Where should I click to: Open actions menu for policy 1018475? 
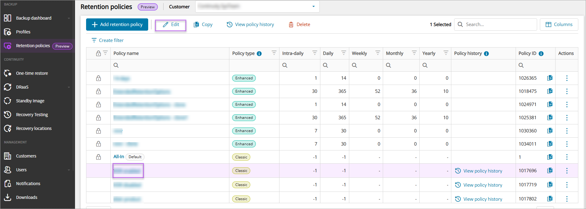(x=567, y=91)
